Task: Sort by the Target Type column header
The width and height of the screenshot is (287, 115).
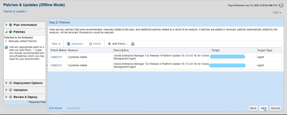Action: pyautogui.click(x=269, y=50)
